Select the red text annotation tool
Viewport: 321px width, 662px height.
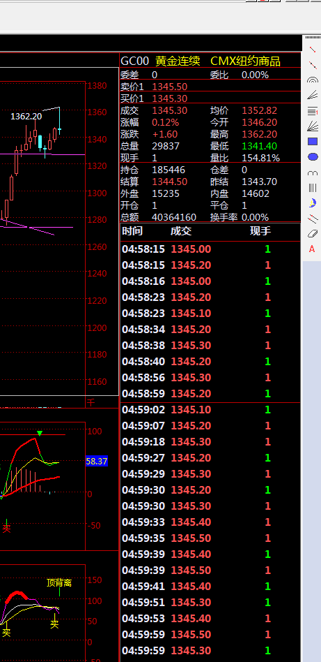(312, 249)
